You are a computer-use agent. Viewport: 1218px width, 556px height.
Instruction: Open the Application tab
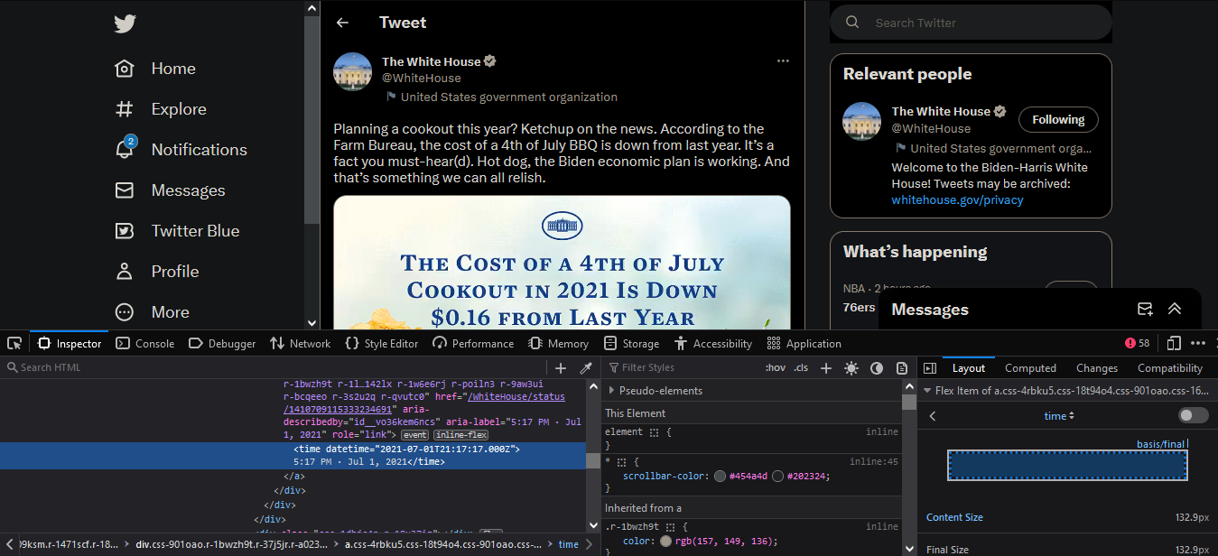804,343
